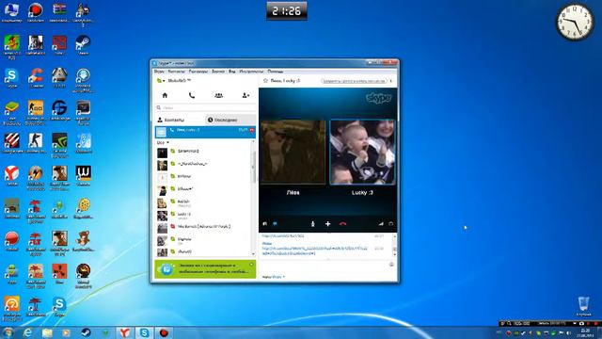Open the Звонки menu
Viewport: 602px width, 339px height.
[218, 72]
